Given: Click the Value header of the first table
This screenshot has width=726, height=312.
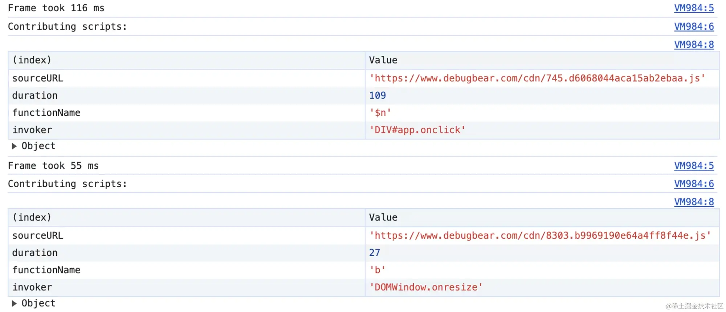Looking at the screenshot, I should coord(383,60).
